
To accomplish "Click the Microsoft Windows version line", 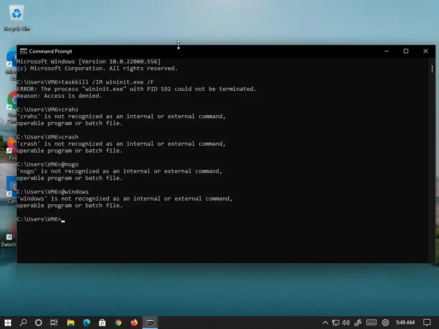I will tap(89, 62).
